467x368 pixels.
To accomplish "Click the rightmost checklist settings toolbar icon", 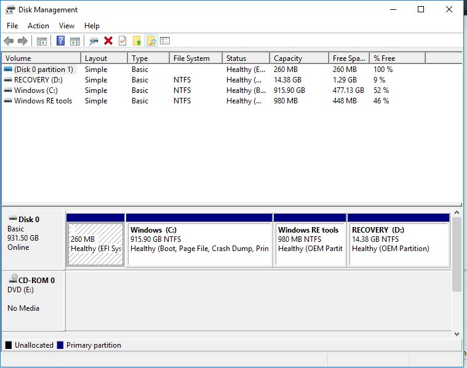I will click(x=165, y=41).
